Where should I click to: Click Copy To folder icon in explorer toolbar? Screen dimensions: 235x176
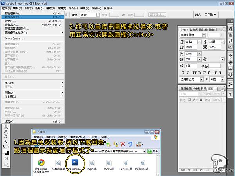tap(116, 144)
